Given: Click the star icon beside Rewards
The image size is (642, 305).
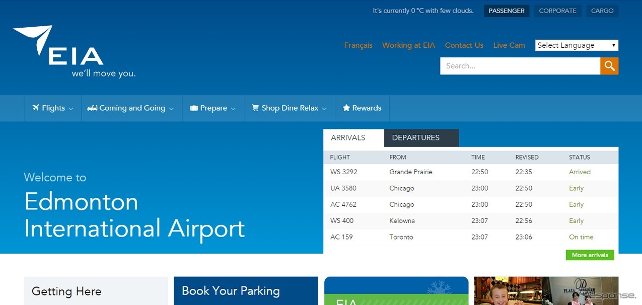Looking at the screenshot, I should pyautogui.click(x=346, y=108).
